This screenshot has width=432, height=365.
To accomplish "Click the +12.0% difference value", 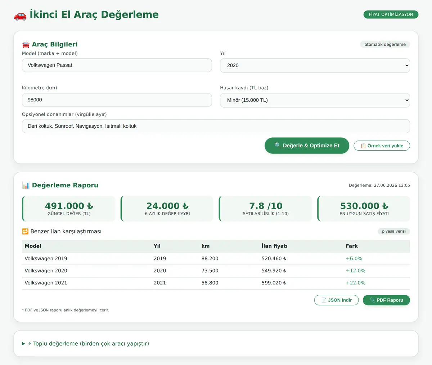I will (x=355, y=271).
